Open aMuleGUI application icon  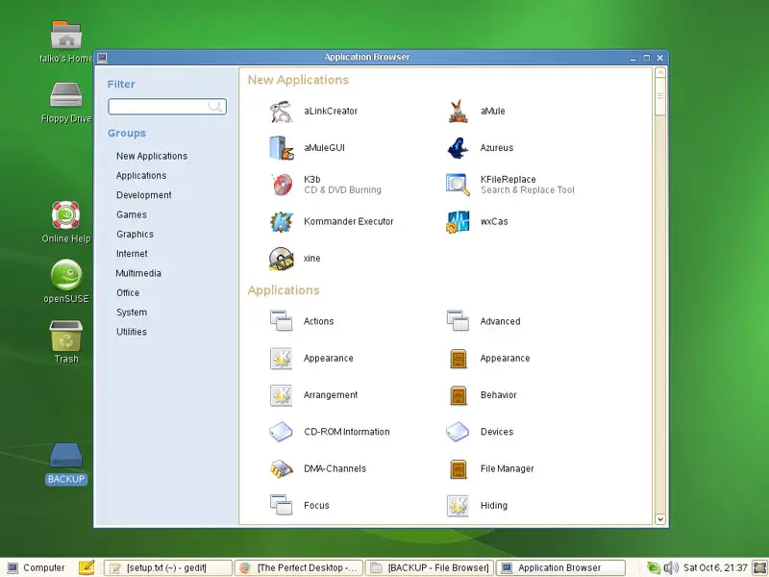pos(281,148)
